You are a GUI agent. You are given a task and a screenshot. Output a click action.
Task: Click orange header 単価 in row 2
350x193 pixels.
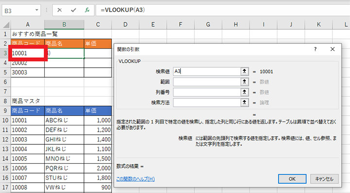(x=98, y=43)
